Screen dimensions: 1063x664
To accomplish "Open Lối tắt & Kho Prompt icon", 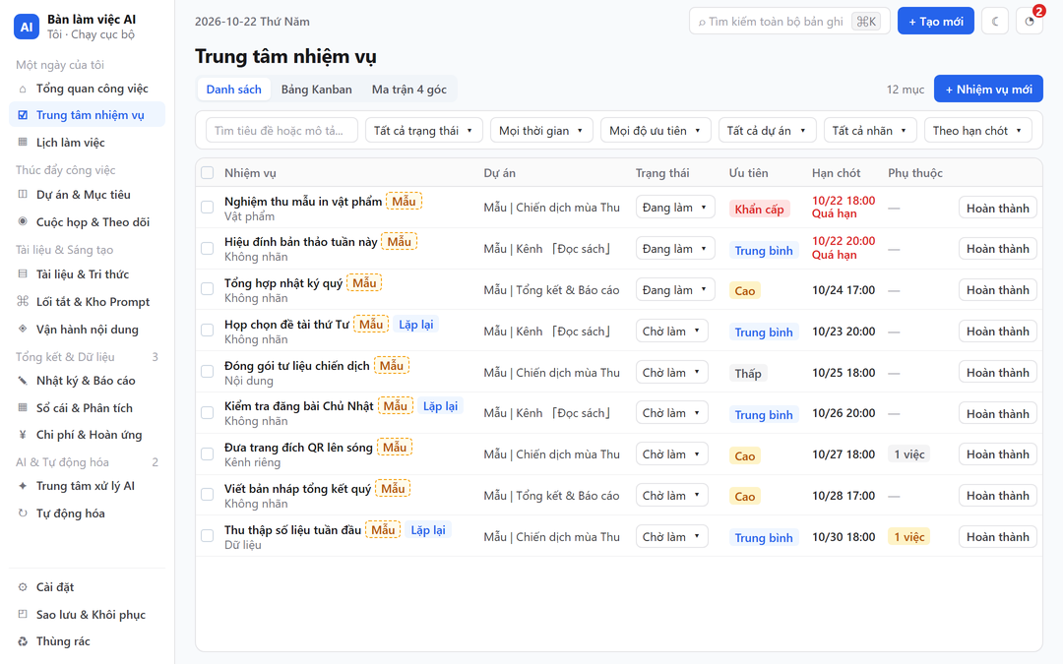I will (x=23, y=302).
